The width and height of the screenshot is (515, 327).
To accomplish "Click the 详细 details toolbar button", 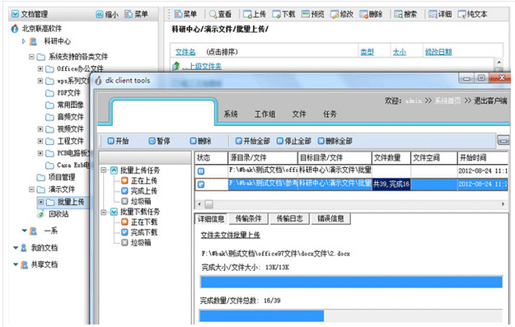I will click(x=440, y=14).
